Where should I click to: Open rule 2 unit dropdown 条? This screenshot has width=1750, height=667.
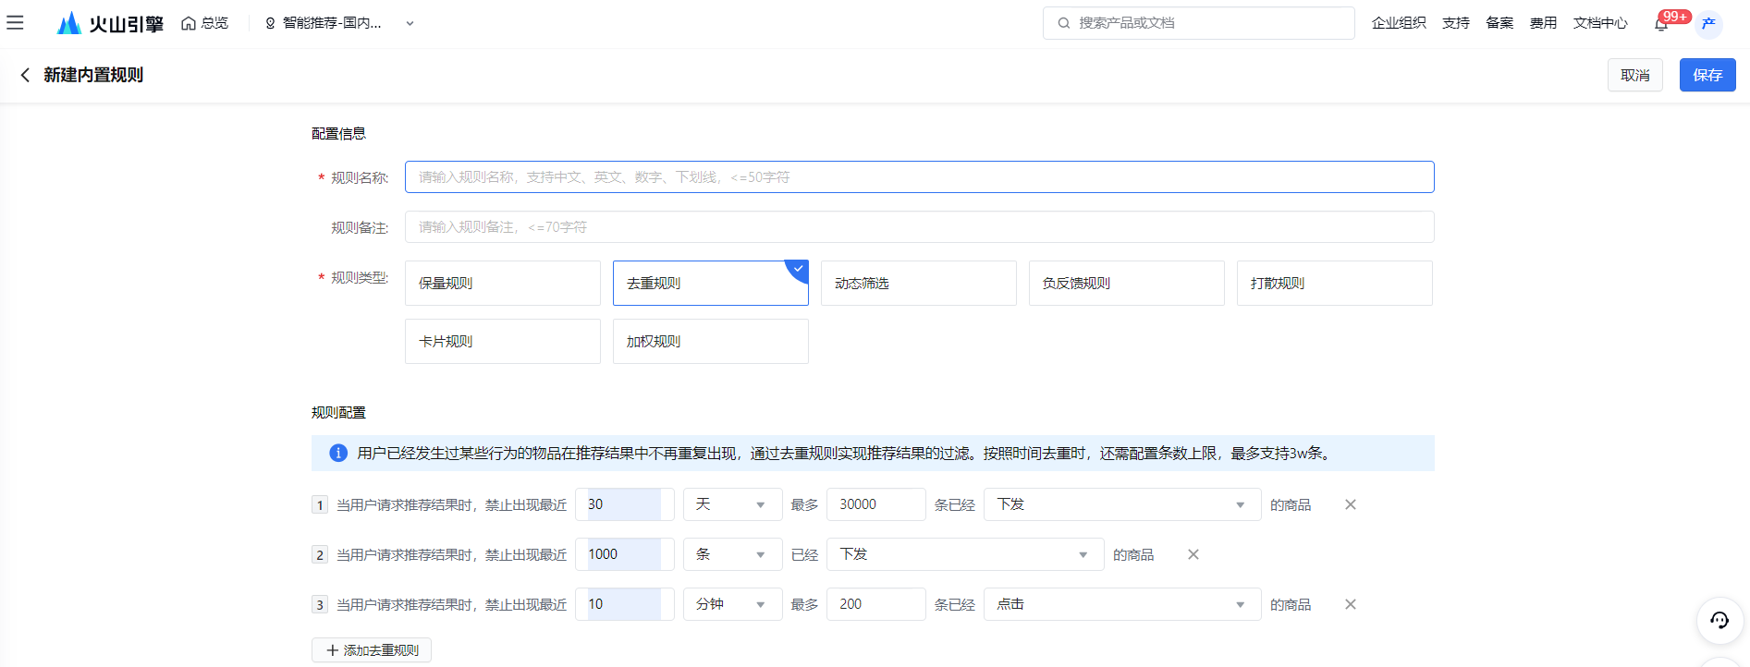coord(733,554)
